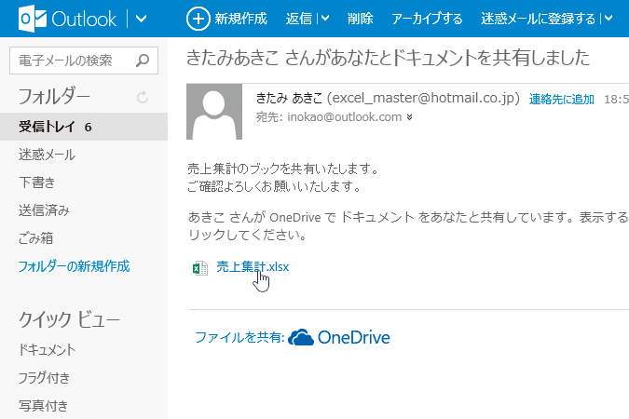
Task: Focus the 電子メールの検索 search field
Action: [84, 61]
